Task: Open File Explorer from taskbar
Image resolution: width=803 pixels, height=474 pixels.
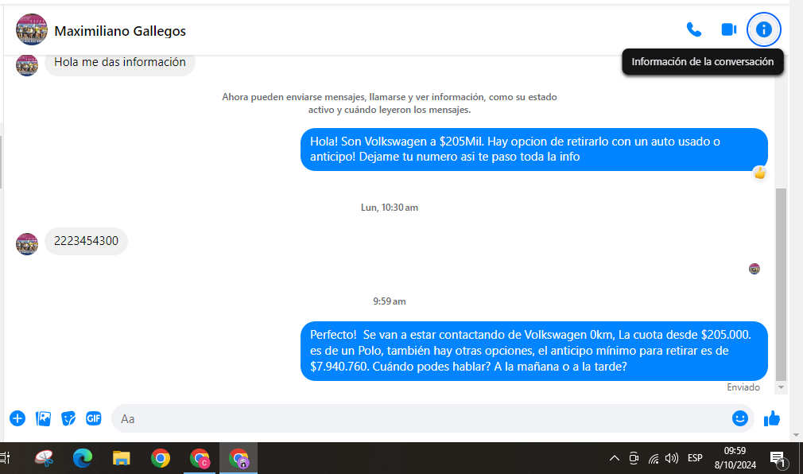Action: tap(122, 457)
